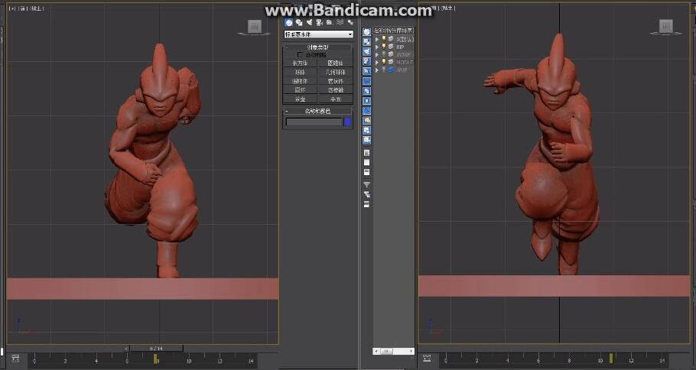
Task: Open the [粘土] shading menu in left viewport
Action: pyautogui.click(x=37, y=8)
